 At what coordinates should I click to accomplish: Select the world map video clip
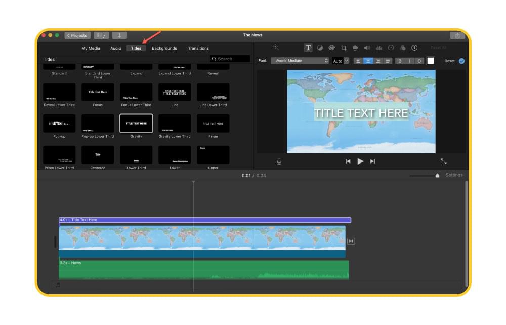(202, 241)
